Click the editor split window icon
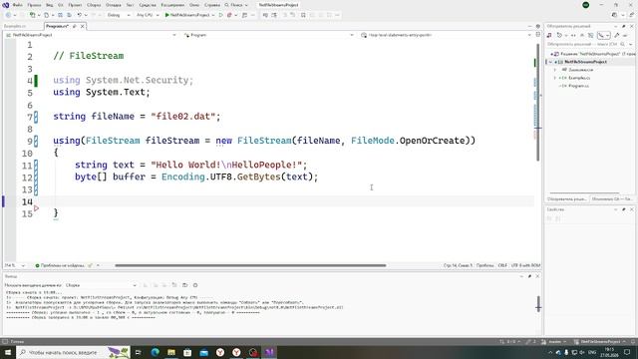 (538, 35)
